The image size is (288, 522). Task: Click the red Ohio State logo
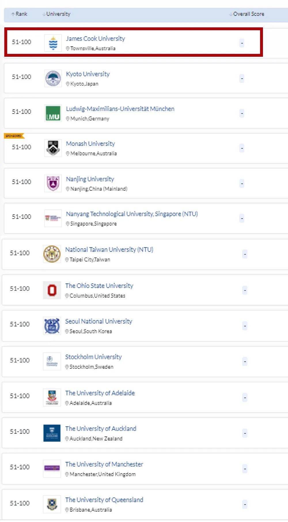point(52,290)
